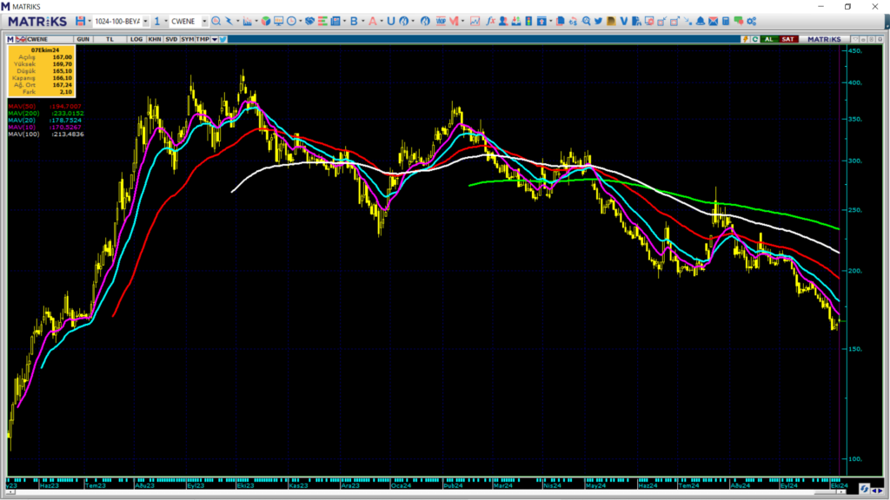The height and width of the screenshot is (500, 890).
Task: Click the CWENE symbol field in chart header
Action: click(x=45, y=39)
